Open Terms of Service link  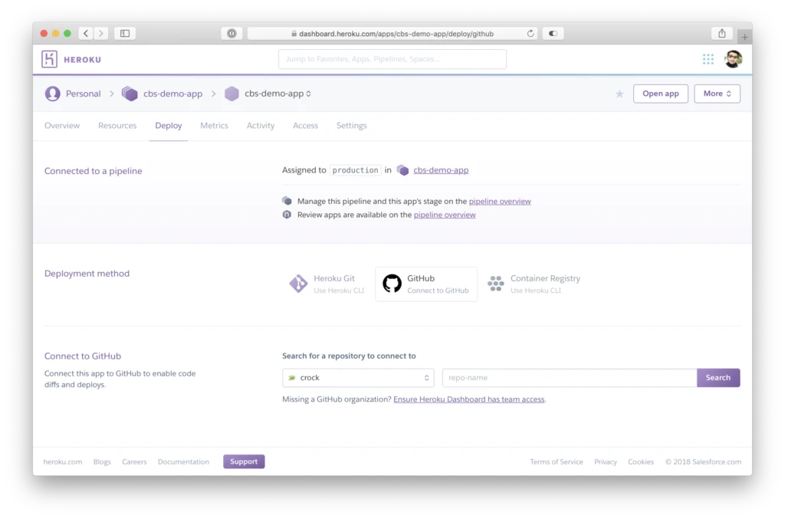pyautogui.click(x=557, y=462)
